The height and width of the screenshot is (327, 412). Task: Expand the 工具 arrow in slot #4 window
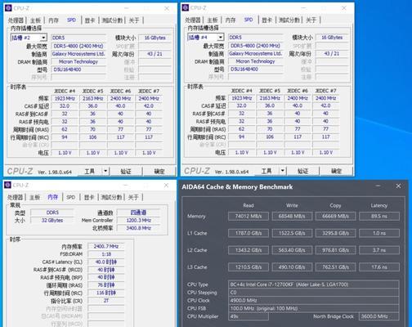[283, 171]
